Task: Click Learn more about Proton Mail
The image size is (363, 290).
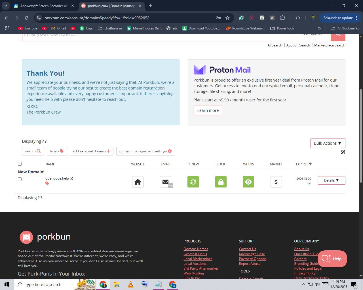Action: point(208,110)
